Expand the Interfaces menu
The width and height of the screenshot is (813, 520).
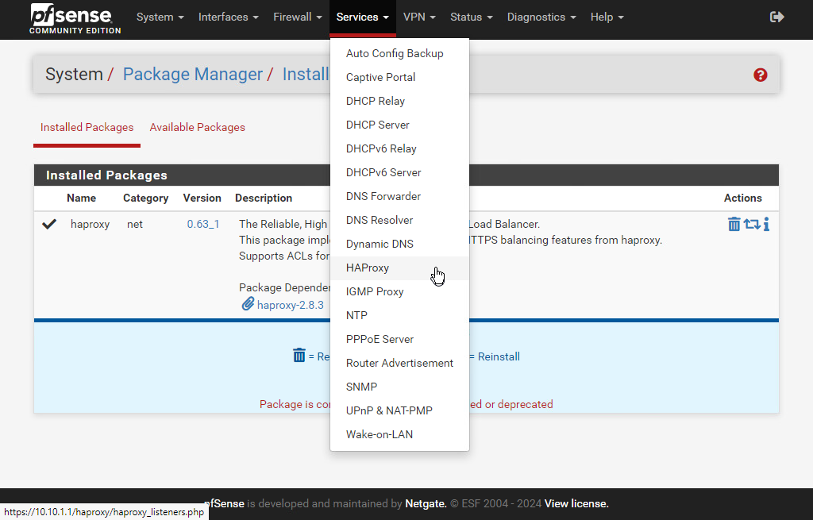(x=228, y=17)
